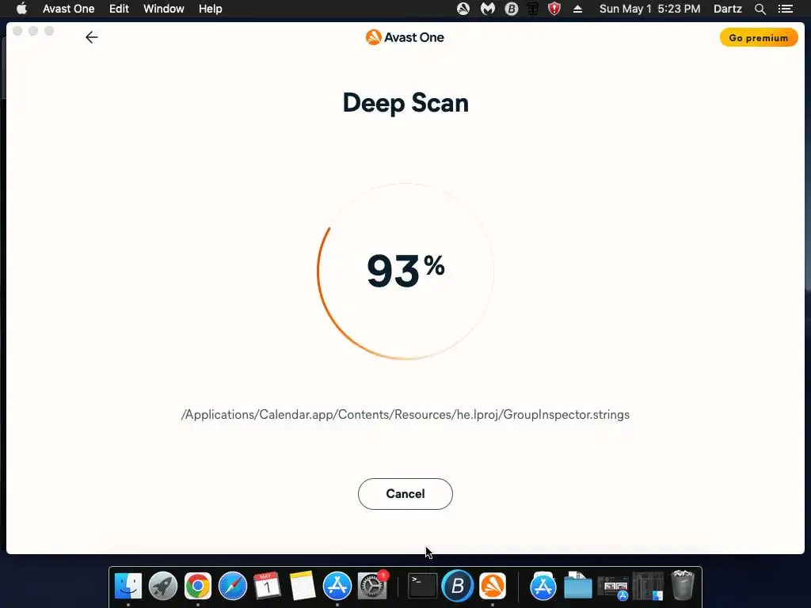Open the Apple menu

(x=21, y=9)
